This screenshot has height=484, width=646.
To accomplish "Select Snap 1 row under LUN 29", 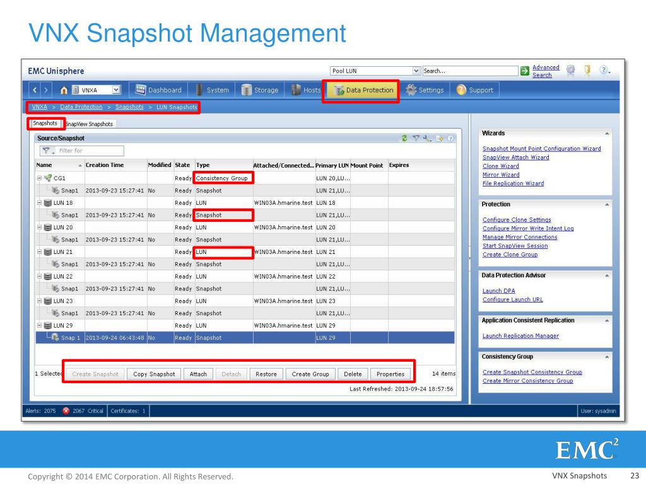I will click(245, 338).
